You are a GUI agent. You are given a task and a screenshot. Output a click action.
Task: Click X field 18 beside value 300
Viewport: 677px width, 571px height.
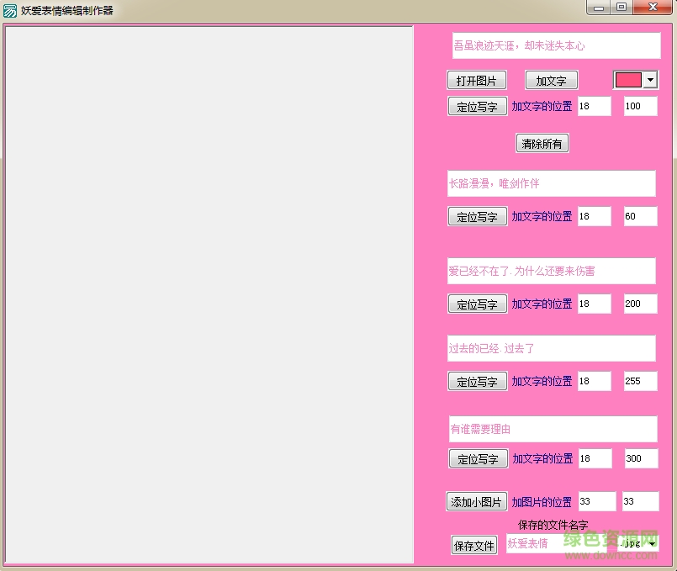click(595, 458)
